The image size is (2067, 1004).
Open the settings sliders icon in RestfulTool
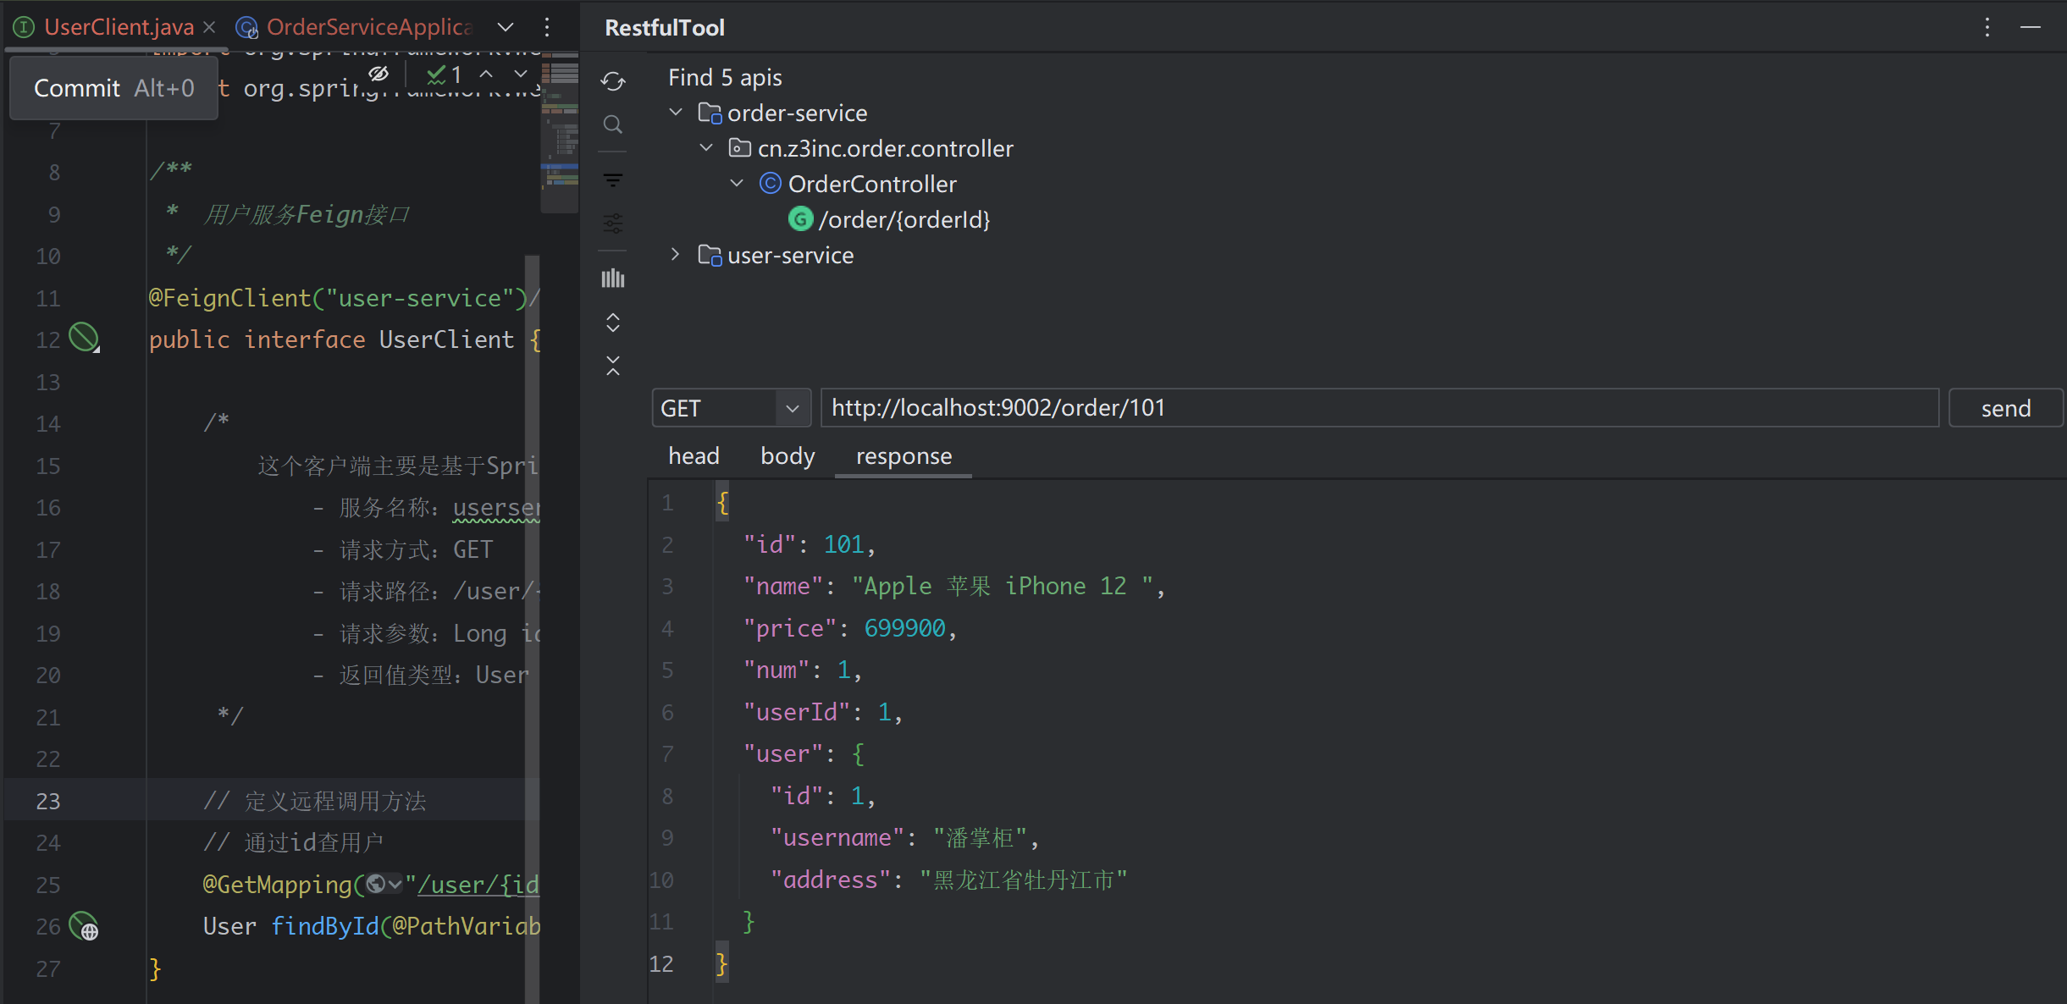[613, 223]
